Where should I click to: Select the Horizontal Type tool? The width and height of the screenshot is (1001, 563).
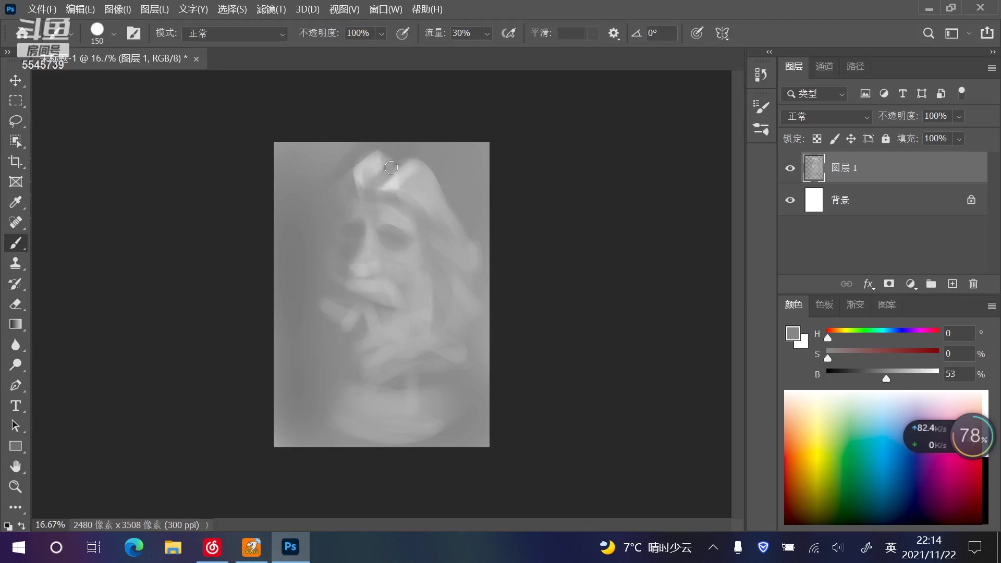pyautogui.click(x=16, y=406)
